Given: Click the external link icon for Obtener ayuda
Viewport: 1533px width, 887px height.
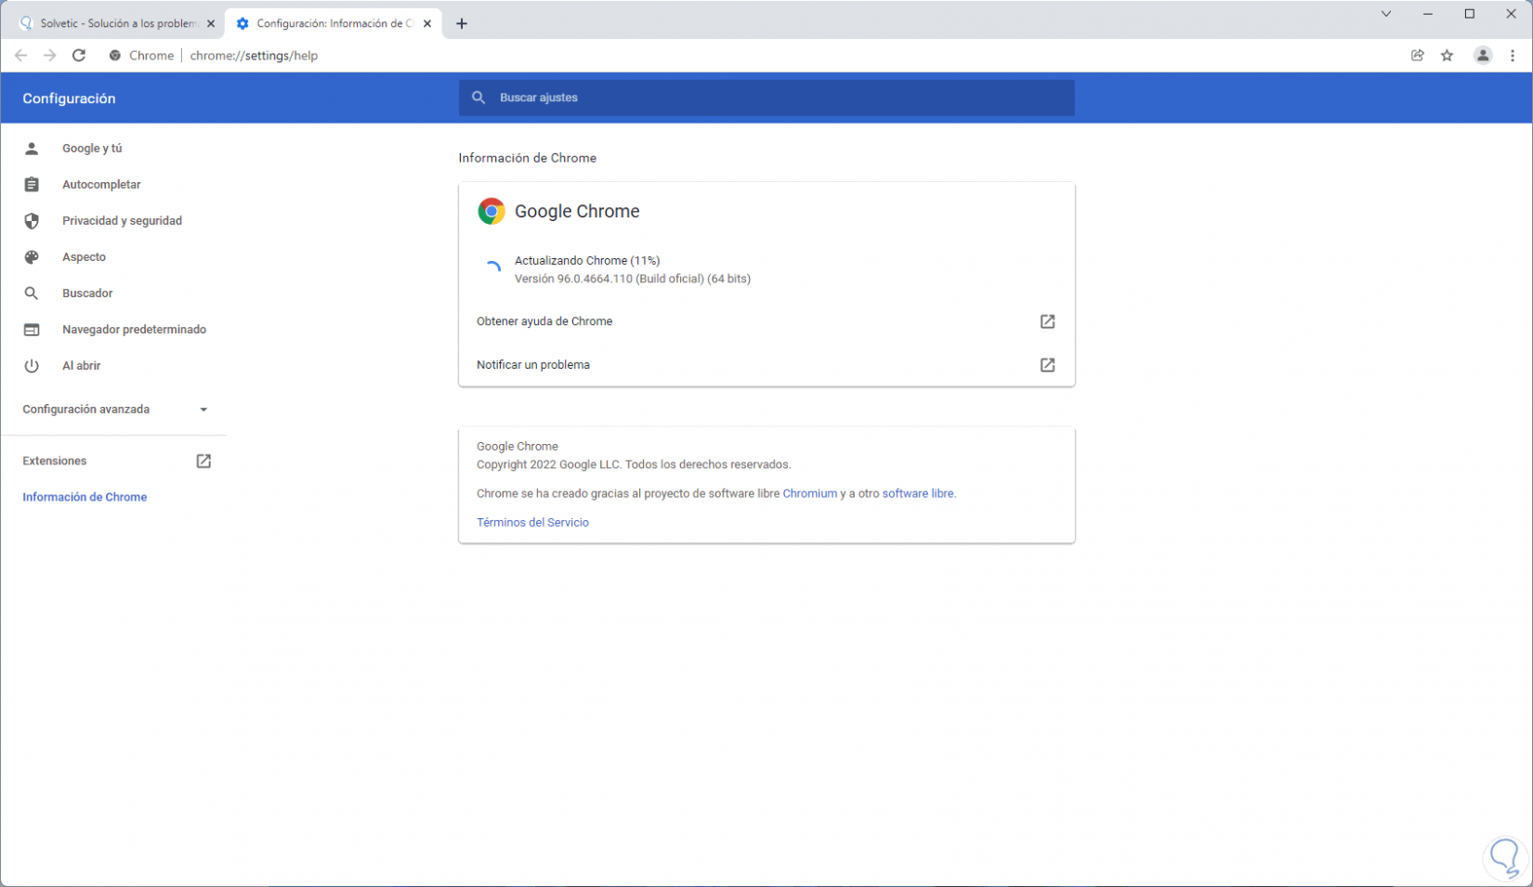Looking at the screenshot, I should (x=1047, y=321).
